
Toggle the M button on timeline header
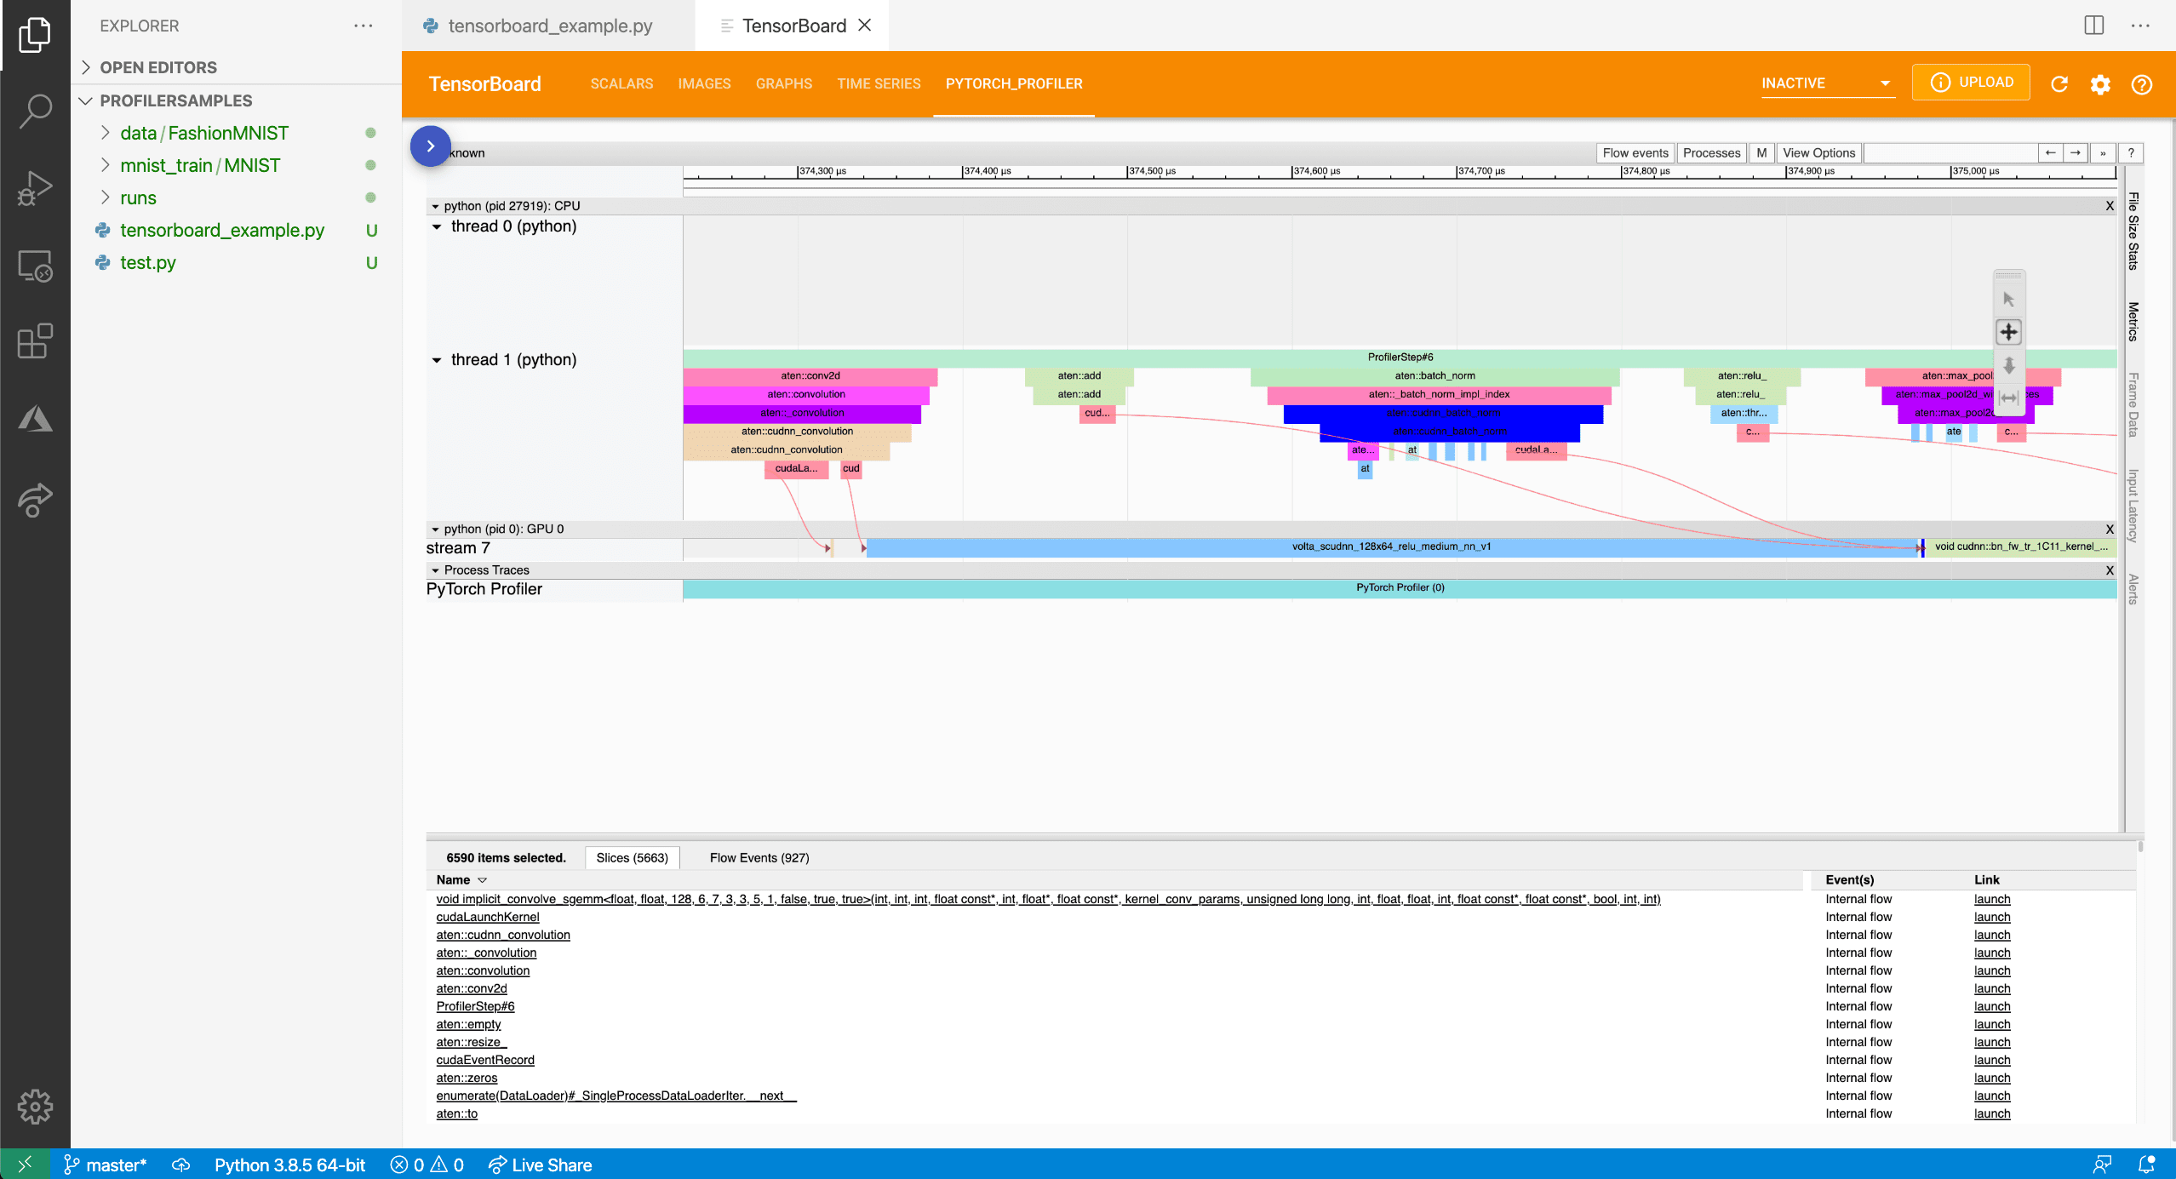(x=1761, y=152)
